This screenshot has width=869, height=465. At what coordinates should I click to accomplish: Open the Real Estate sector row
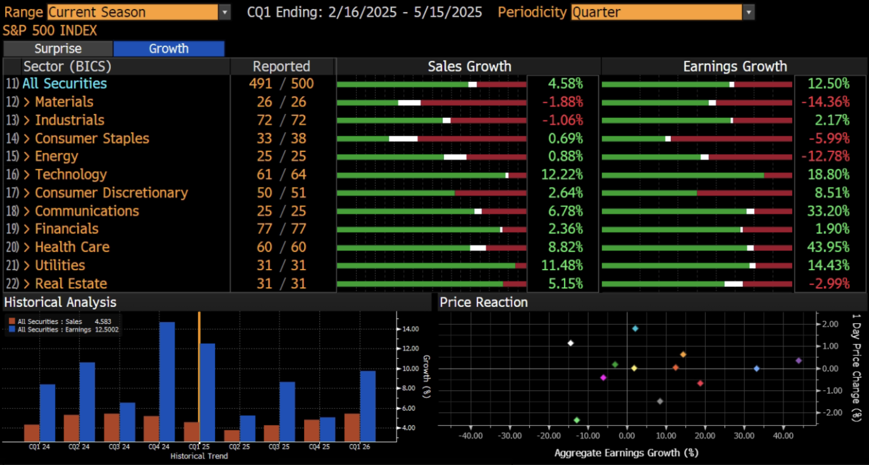pyautogui.click(x=71, y=283)
